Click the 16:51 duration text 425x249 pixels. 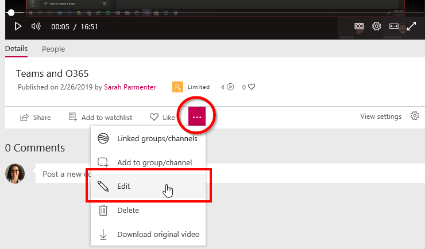coord(89,27)
